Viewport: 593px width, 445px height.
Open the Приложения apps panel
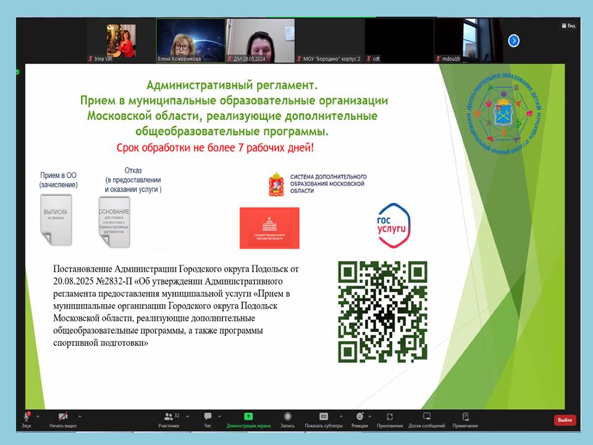[x=389, y=417]
